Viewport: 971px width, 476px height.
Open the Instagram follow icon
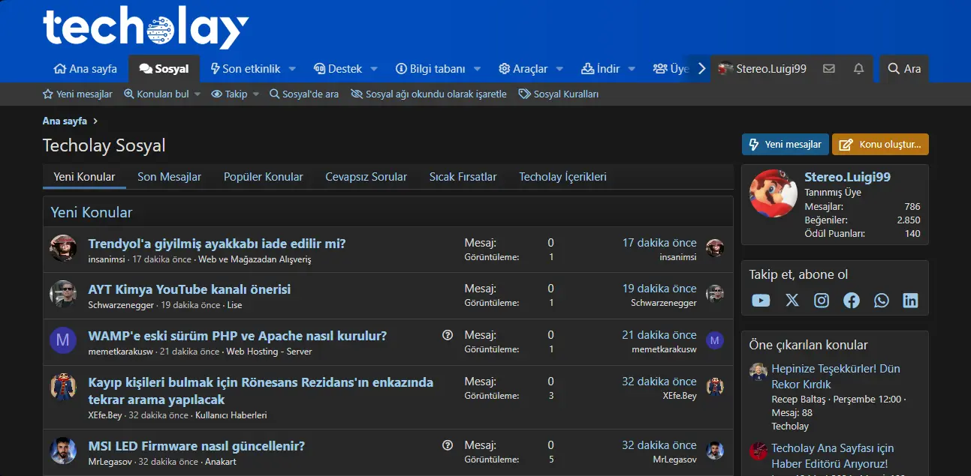pyautogui.click(x=822, y=301)
